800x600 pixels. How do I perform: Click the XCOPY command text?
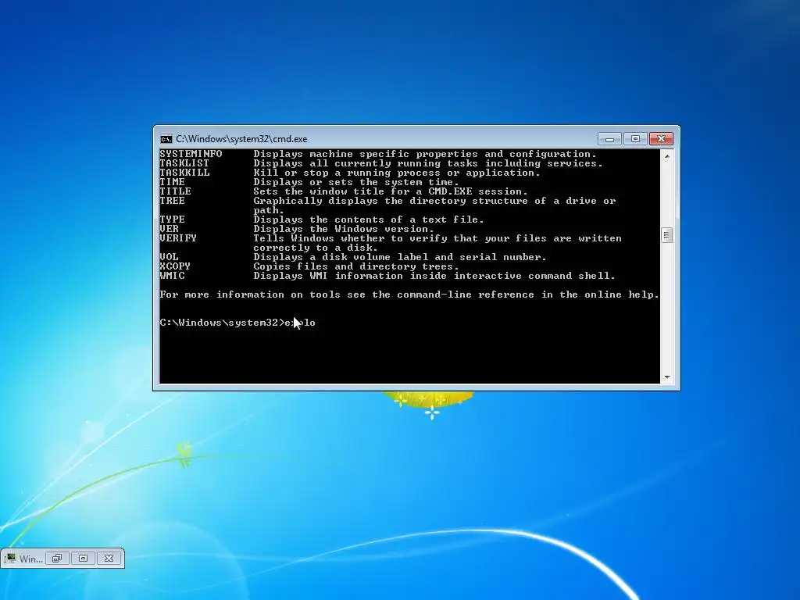tap(175, 266)
